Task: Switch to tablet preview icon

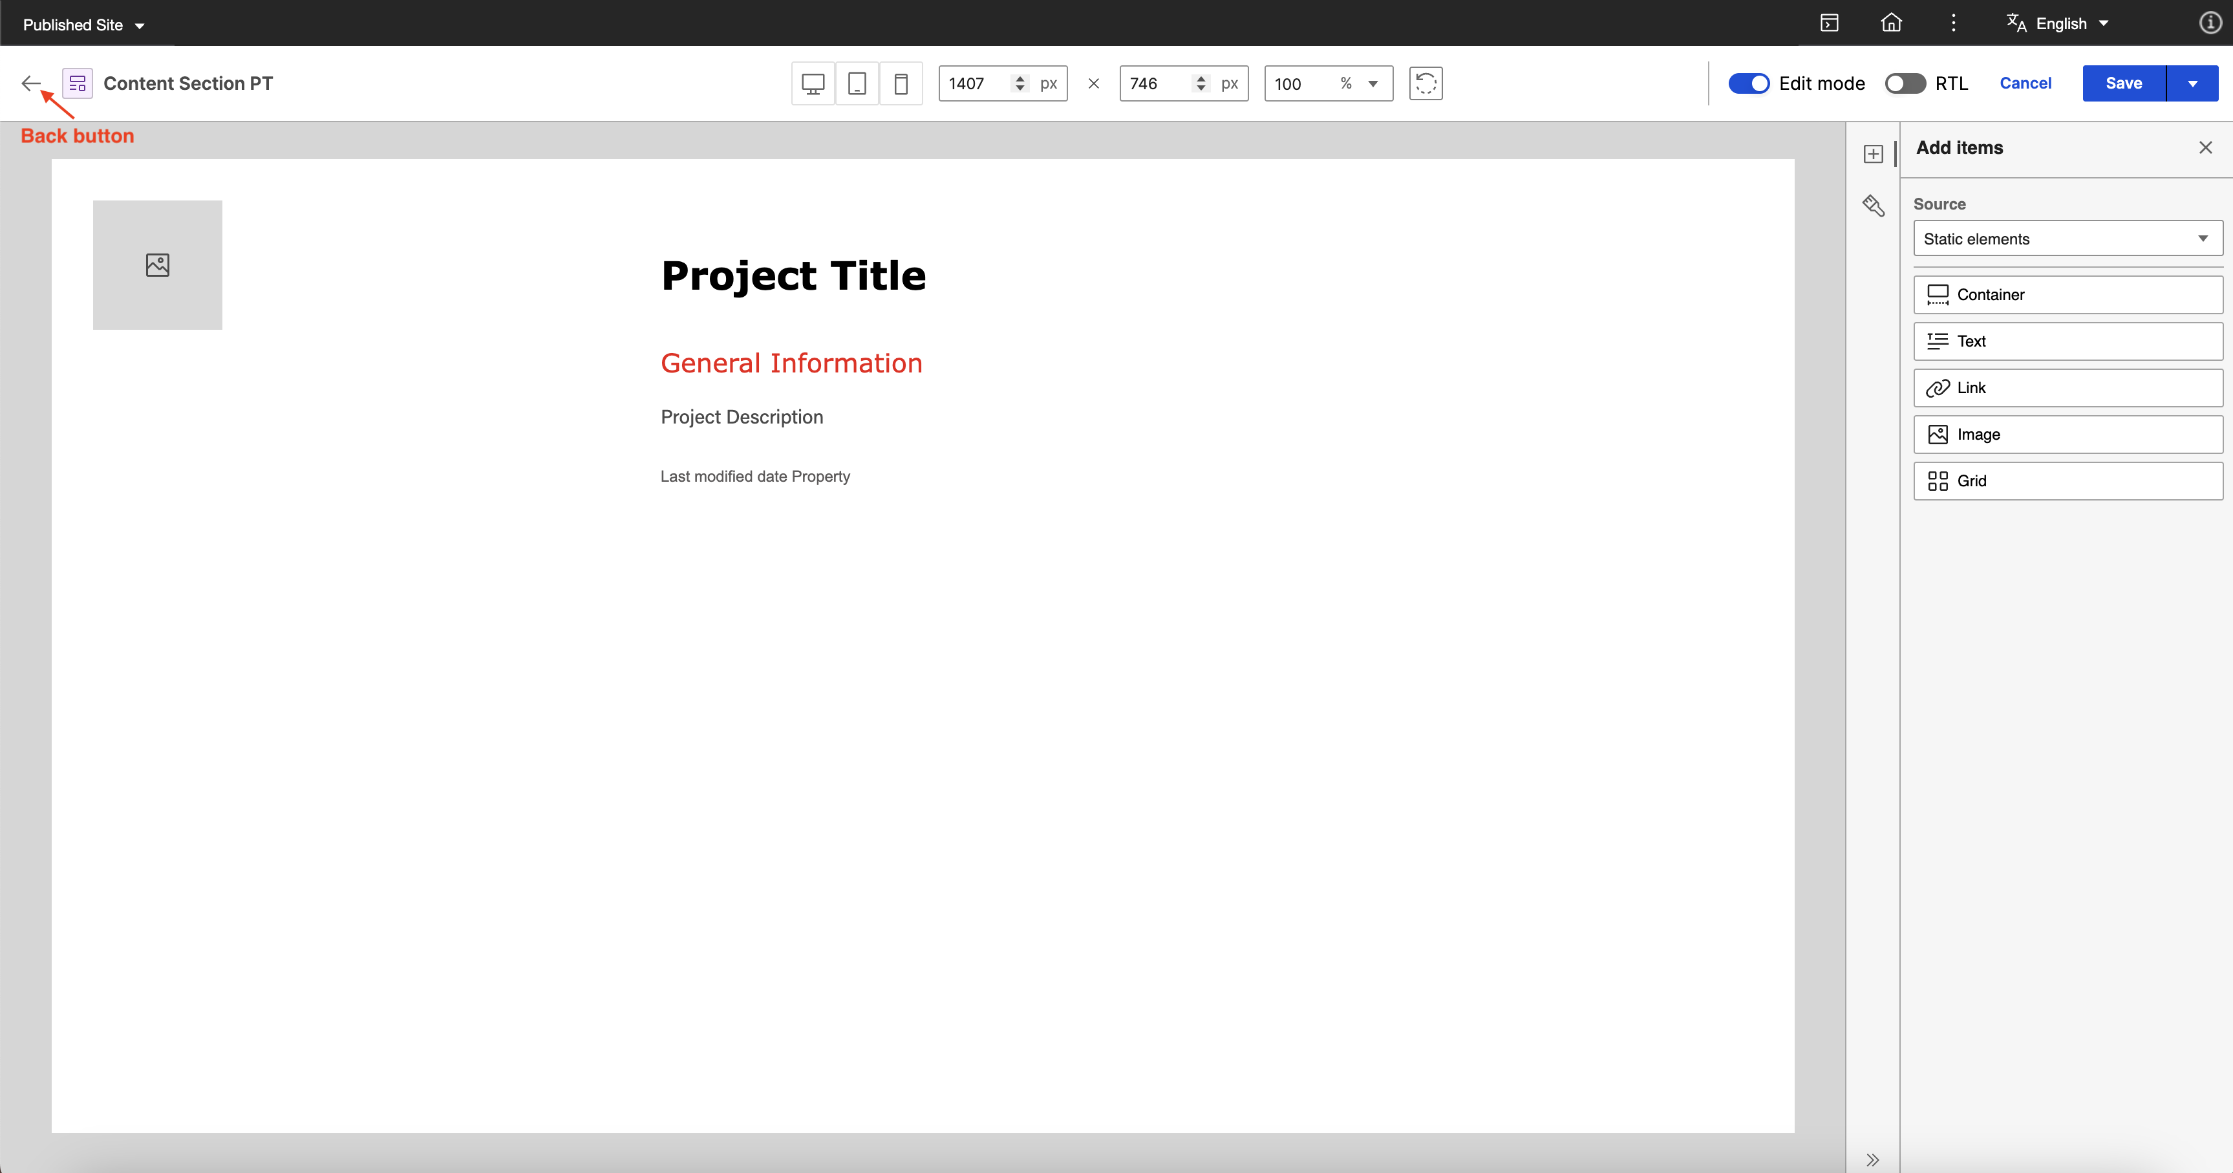Action: click(857, 83)
